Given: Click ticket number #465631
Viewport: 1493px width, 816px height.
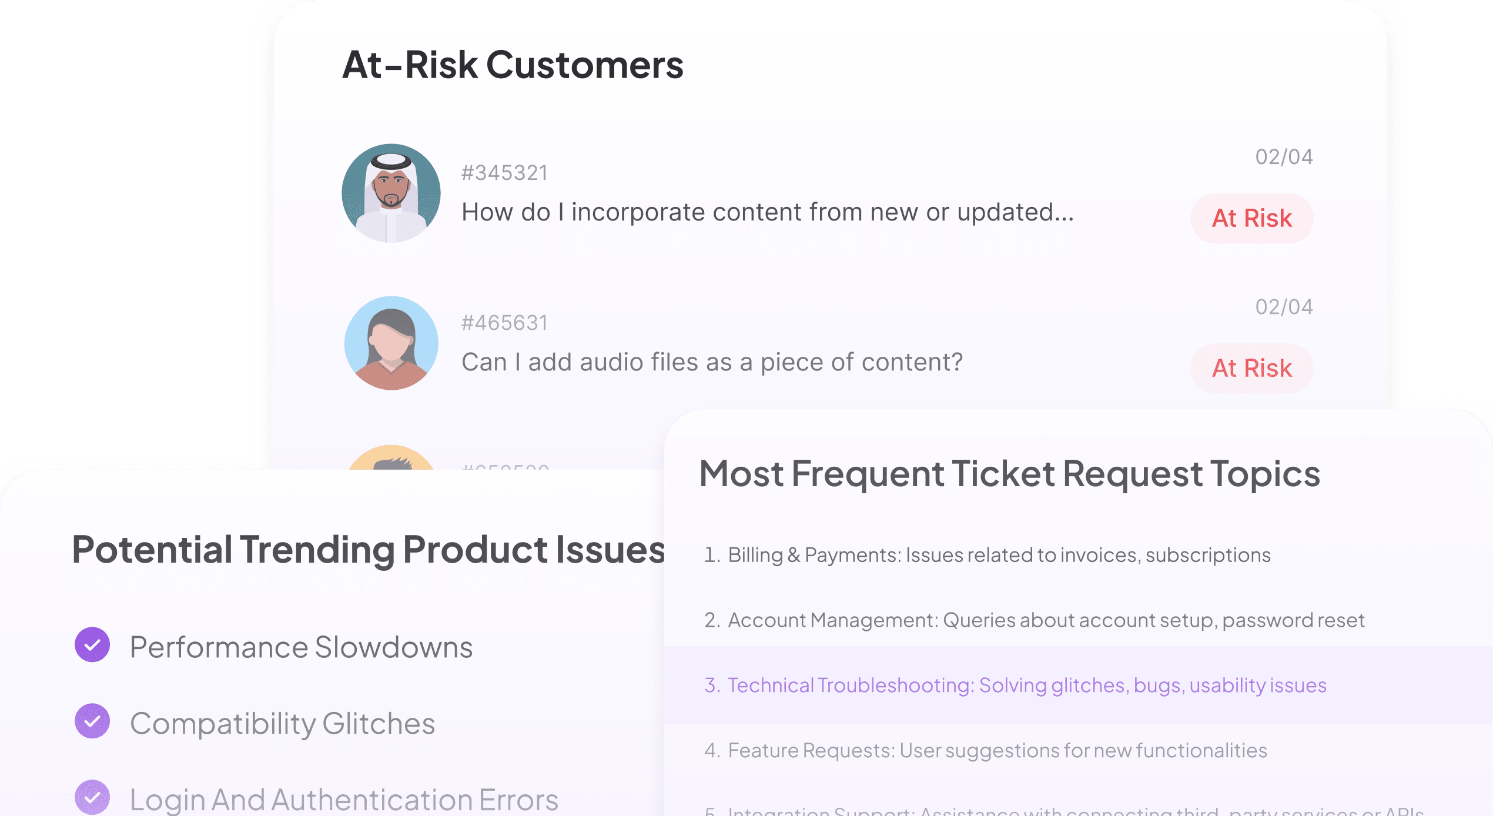Looking at the screenshot, I should pos(505,323).
